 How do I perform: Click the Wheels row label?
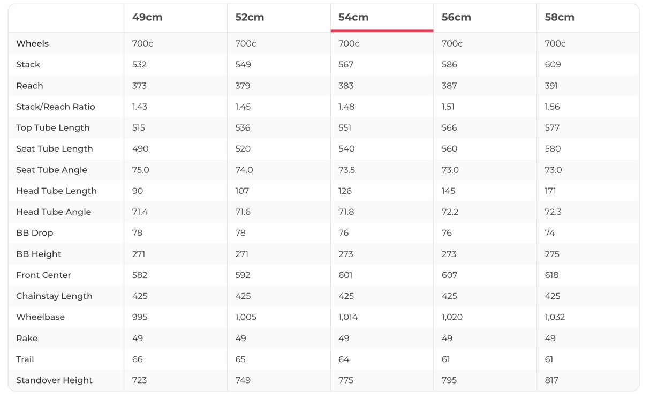pos(32,43)
